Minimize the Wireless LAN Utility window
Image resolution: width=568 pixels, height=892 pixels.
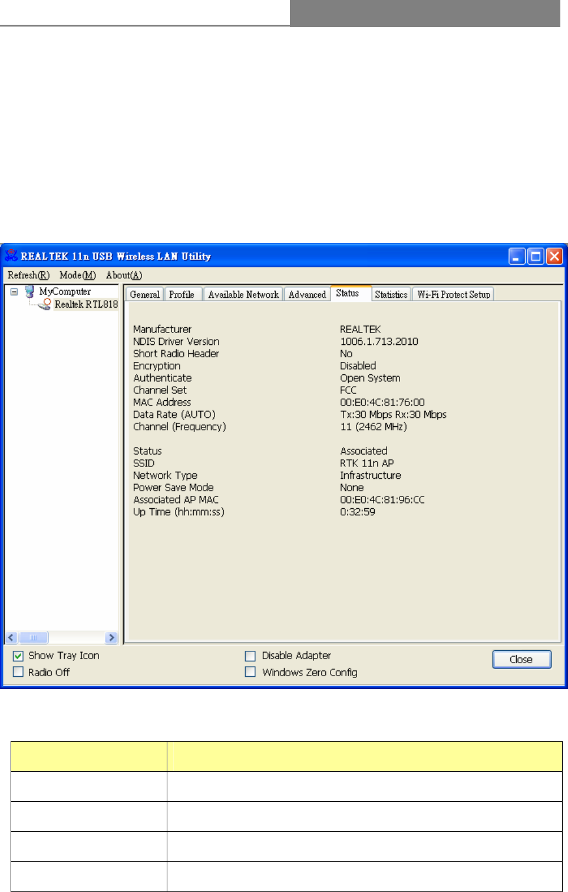tap(517, 256)
